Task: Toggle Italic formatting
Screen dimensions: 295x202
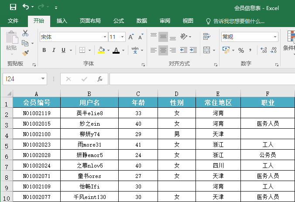Action: point(54,51)
